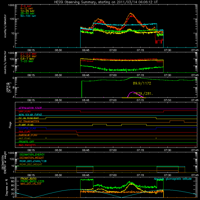Click the HESSI Observing Summary plot title

106,2
